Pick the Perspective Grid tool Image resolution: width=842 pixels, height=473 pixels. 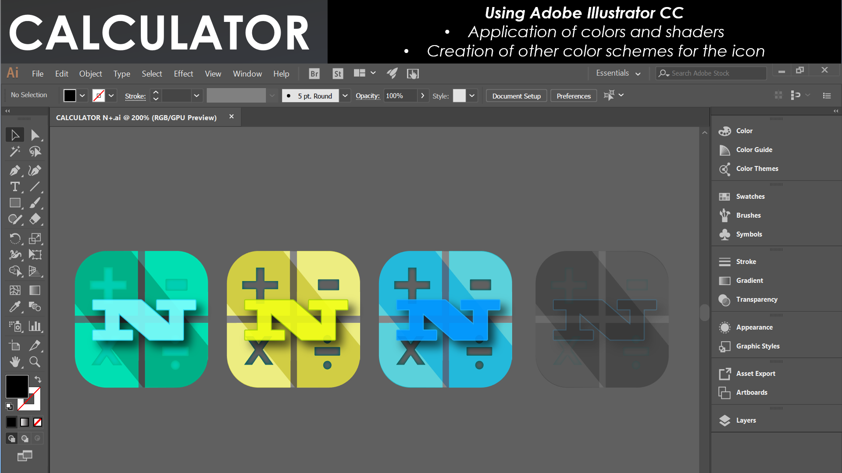(x=35, y=271)
